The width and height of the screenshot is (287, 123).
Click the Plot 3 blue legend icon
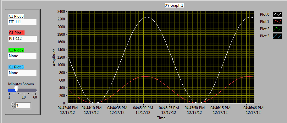tap(277, 36)
